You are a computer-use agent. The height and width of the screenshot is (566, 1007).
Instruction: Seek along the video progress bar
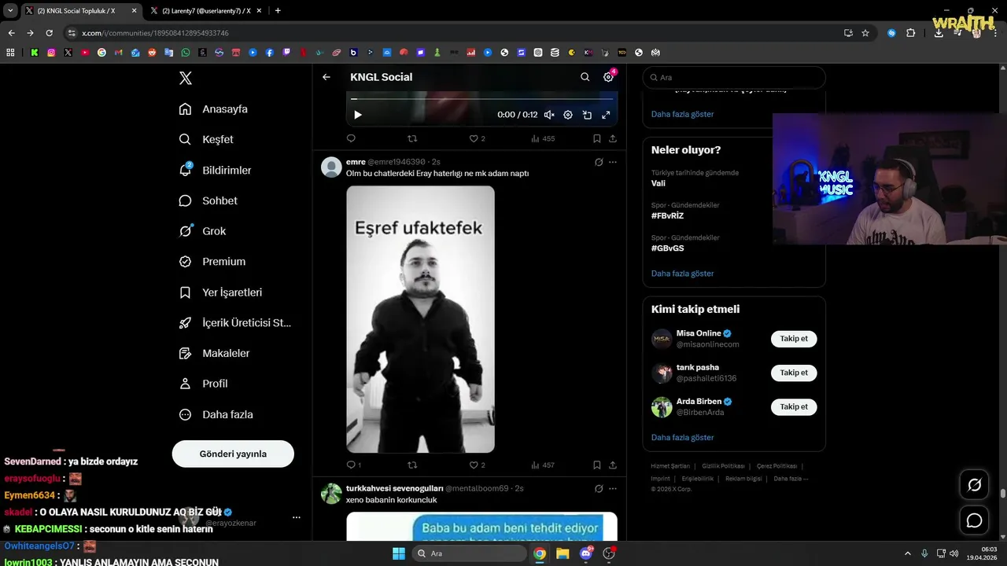point(481,99)
